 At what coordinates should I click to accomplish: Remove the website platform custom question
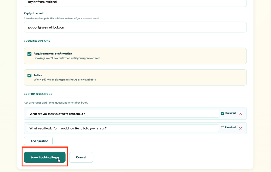[240, 128]
